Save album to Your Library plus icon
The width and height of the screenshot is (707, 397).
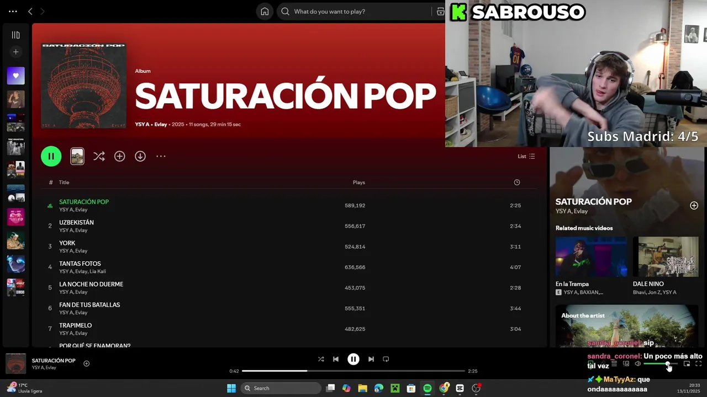119,156
